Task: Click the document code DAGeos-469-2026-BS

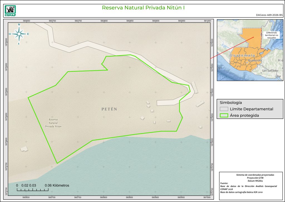Action: 269,15
